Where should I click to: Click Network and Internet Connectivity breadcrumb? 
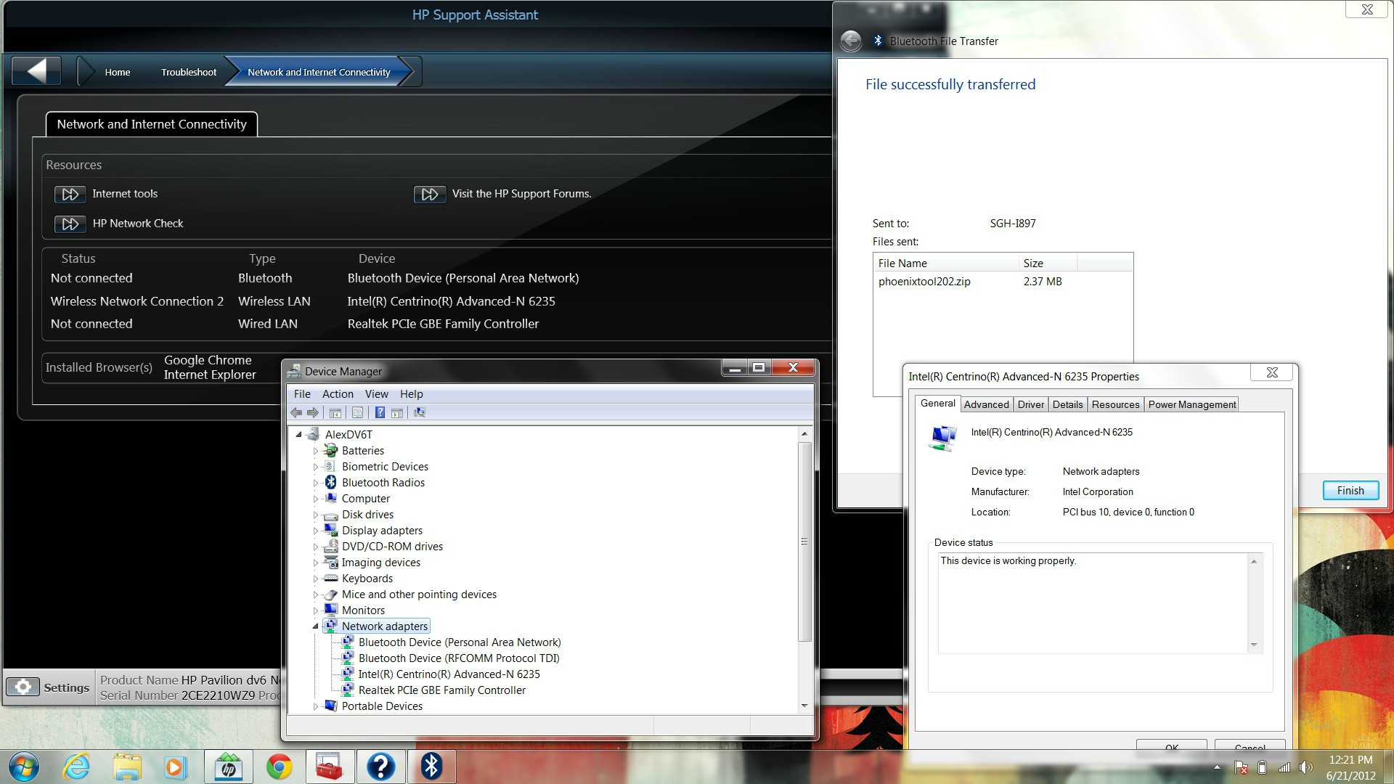(x=319, y=72)
